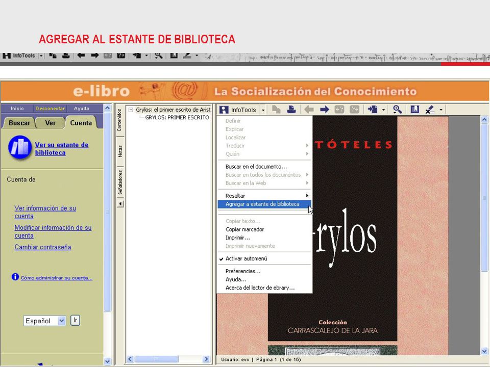490x367 pixels.
Task: Open Modificar información de su cuenta link
Action: (x=53, y=231)
